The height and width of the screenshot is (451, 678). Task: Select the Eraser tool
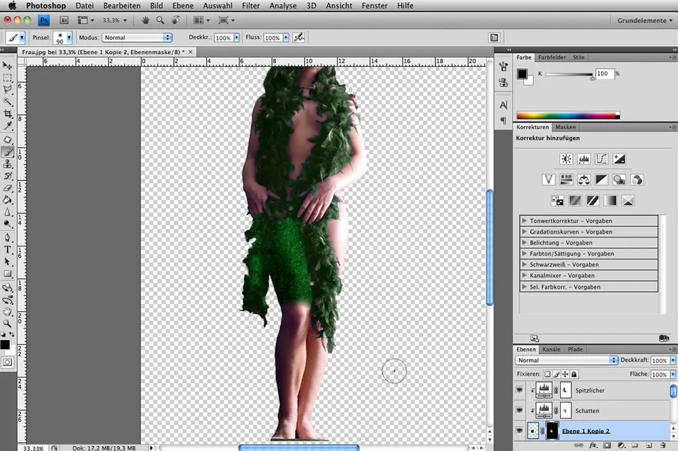[x=8, y=188]
